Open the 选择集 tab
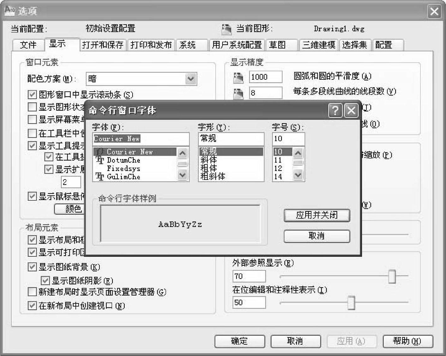 355,45
